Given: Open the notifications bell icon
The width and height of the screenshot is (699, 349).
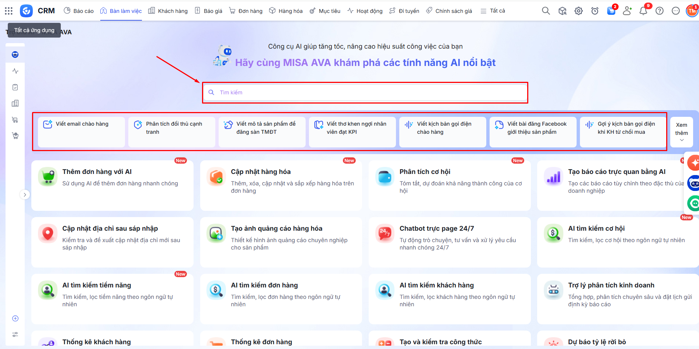Looking at the screenshot, I should click(643, 11).
